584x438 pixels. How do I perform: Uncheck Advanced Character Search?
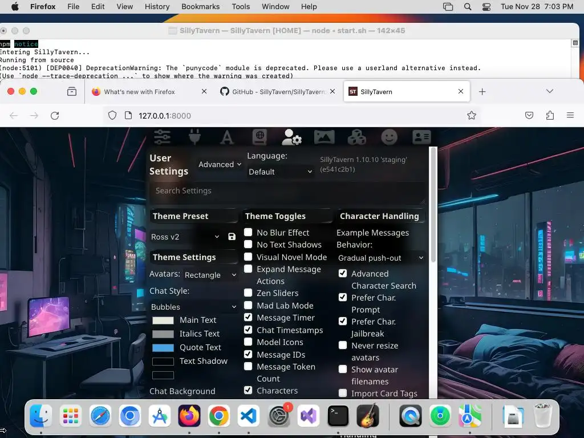(343, 273)
